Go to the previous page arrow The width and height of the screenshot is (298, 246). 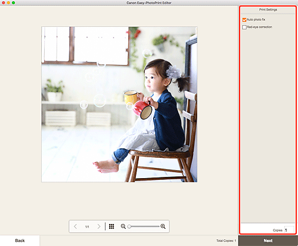click(x=75, y=226)
